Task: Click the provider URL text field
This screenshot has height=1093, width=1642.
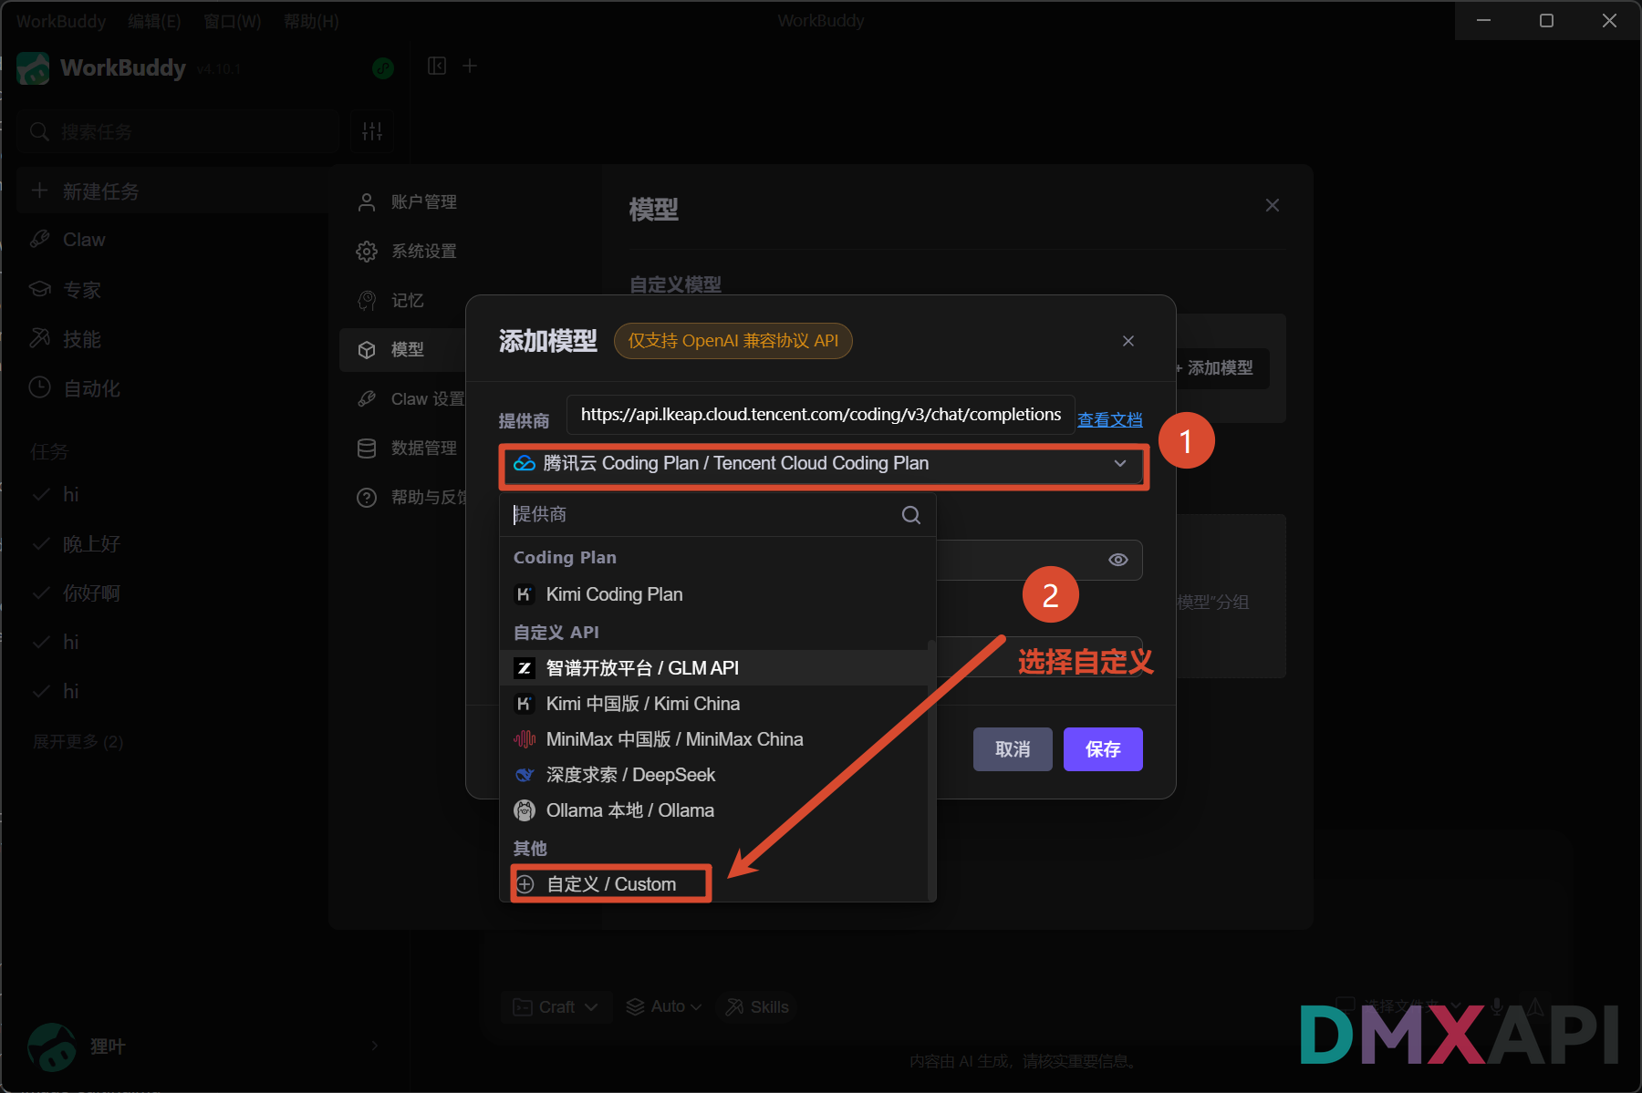Action: 821,415
